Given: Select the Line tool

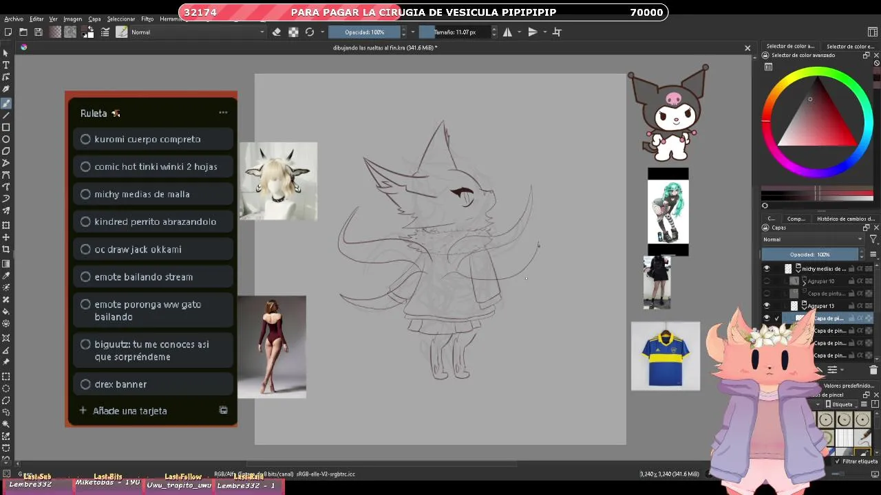Looking at the screenshot, I should click(6, 115).
